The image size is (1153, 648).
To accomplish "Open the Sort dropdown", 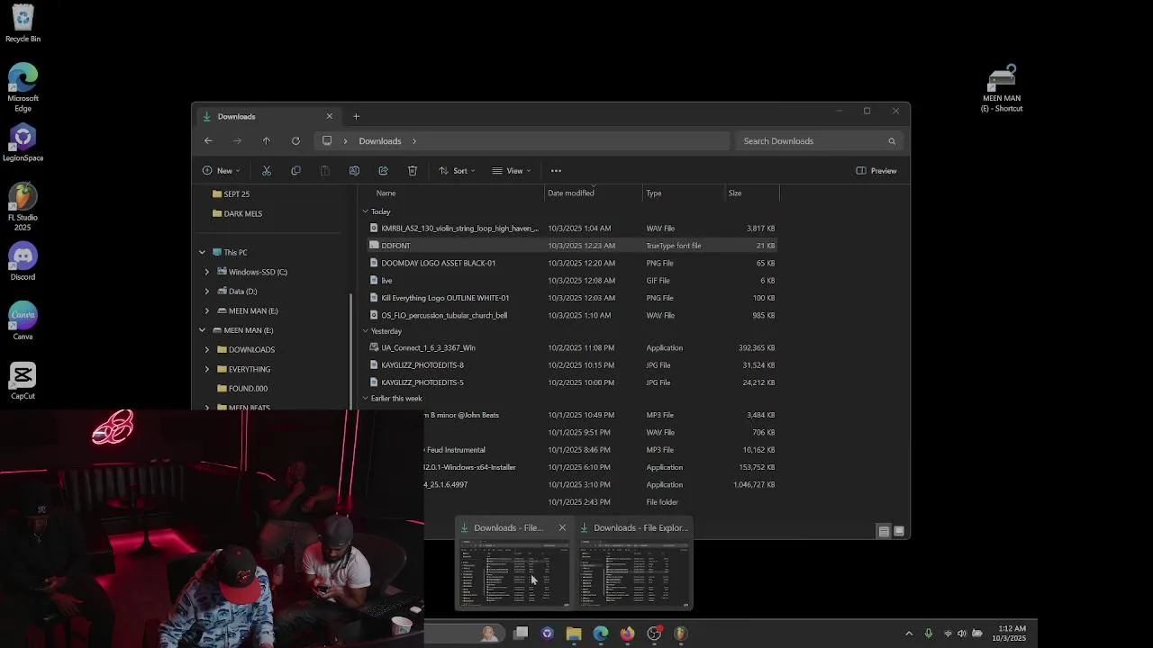I will coord(457,171).
